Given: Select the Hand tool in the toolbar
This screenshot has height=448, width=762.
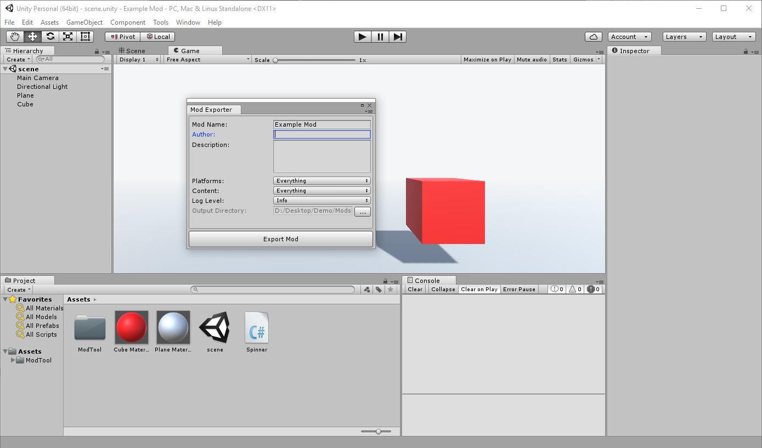Looking at the screenshot, I should pyautogui.click(x=14, y=36).
